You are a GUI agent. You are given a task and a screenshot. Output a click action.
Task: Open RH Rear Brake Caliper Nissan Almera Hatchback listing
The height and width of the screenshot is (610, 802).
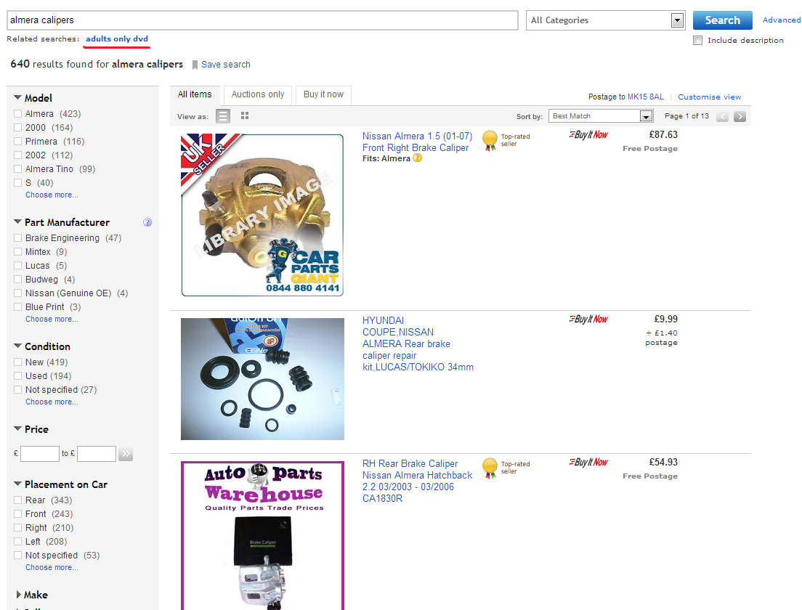418,481
